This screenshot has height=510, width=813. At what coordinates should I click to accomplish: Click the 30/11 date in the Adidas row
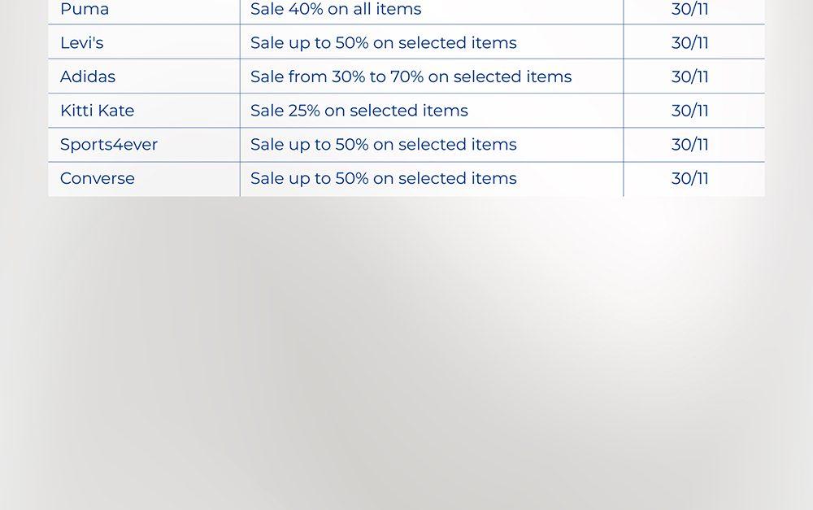(689, 77)
